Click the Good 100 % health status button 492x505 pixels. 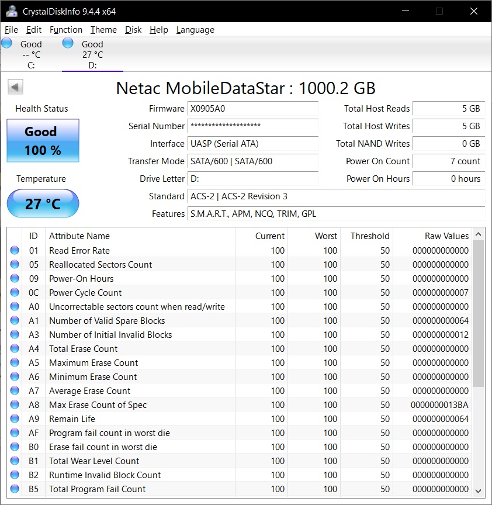click(x=43, y=141)
